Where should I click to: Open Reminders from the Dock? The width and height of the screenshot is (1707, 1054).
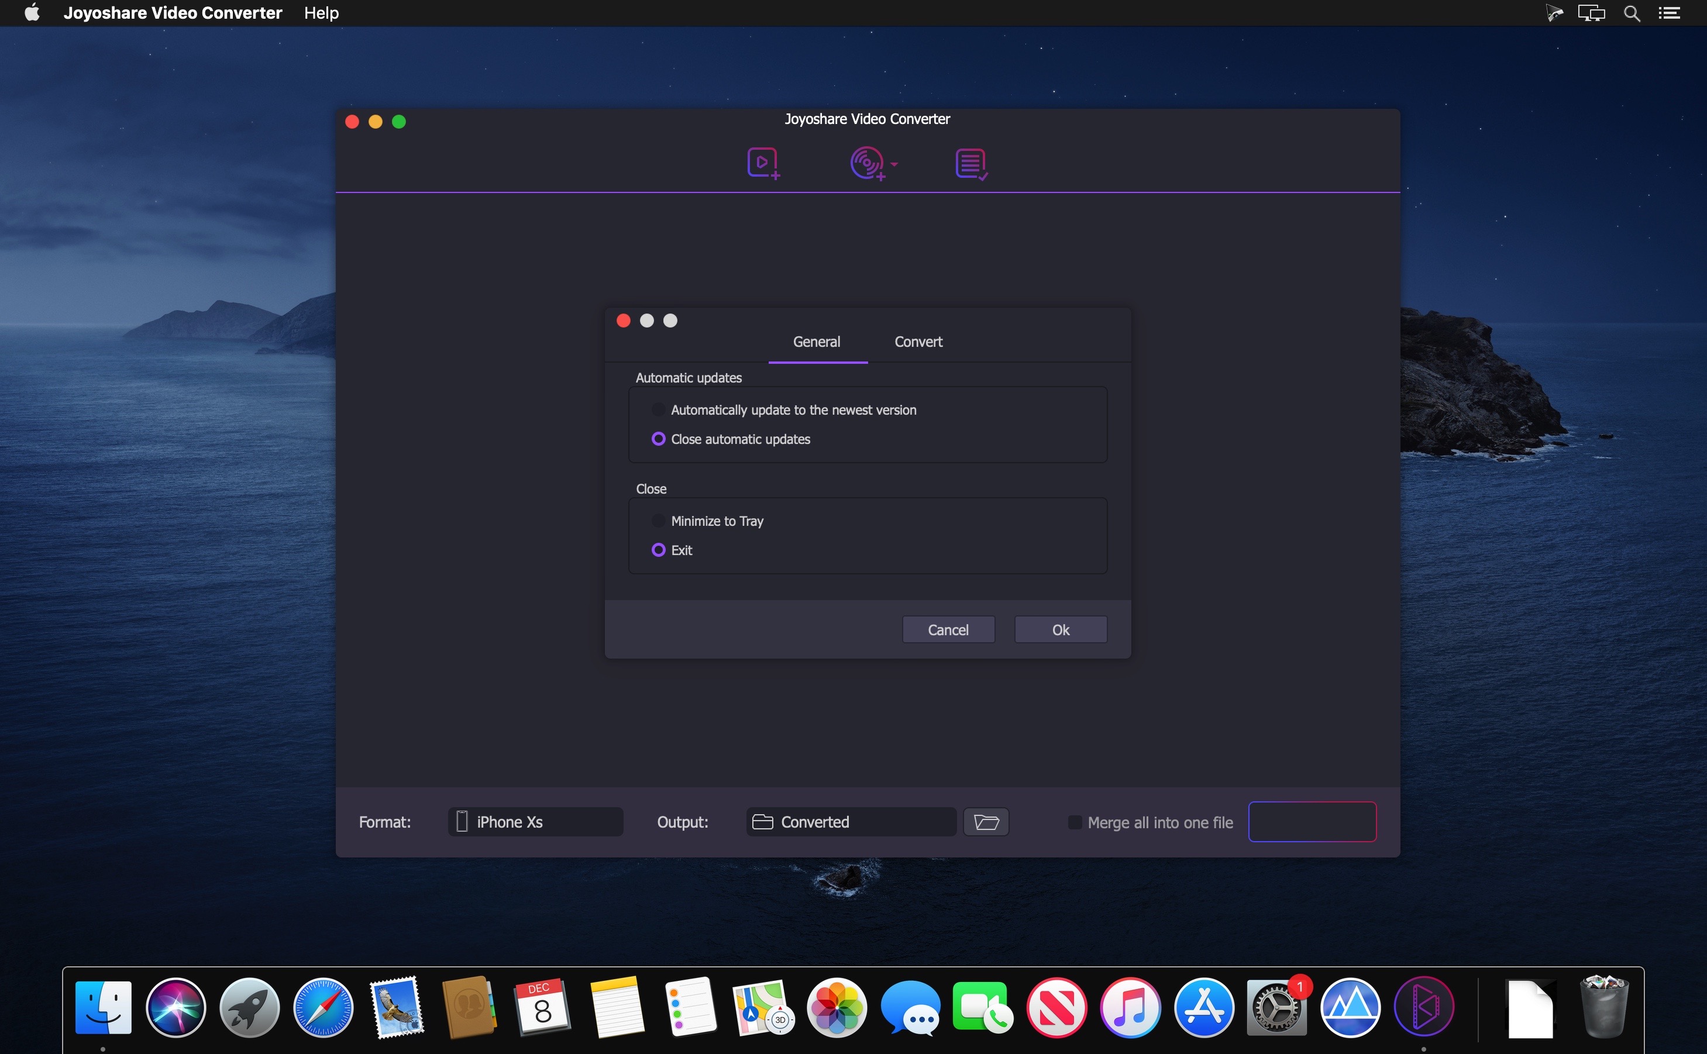[690, 1007]
